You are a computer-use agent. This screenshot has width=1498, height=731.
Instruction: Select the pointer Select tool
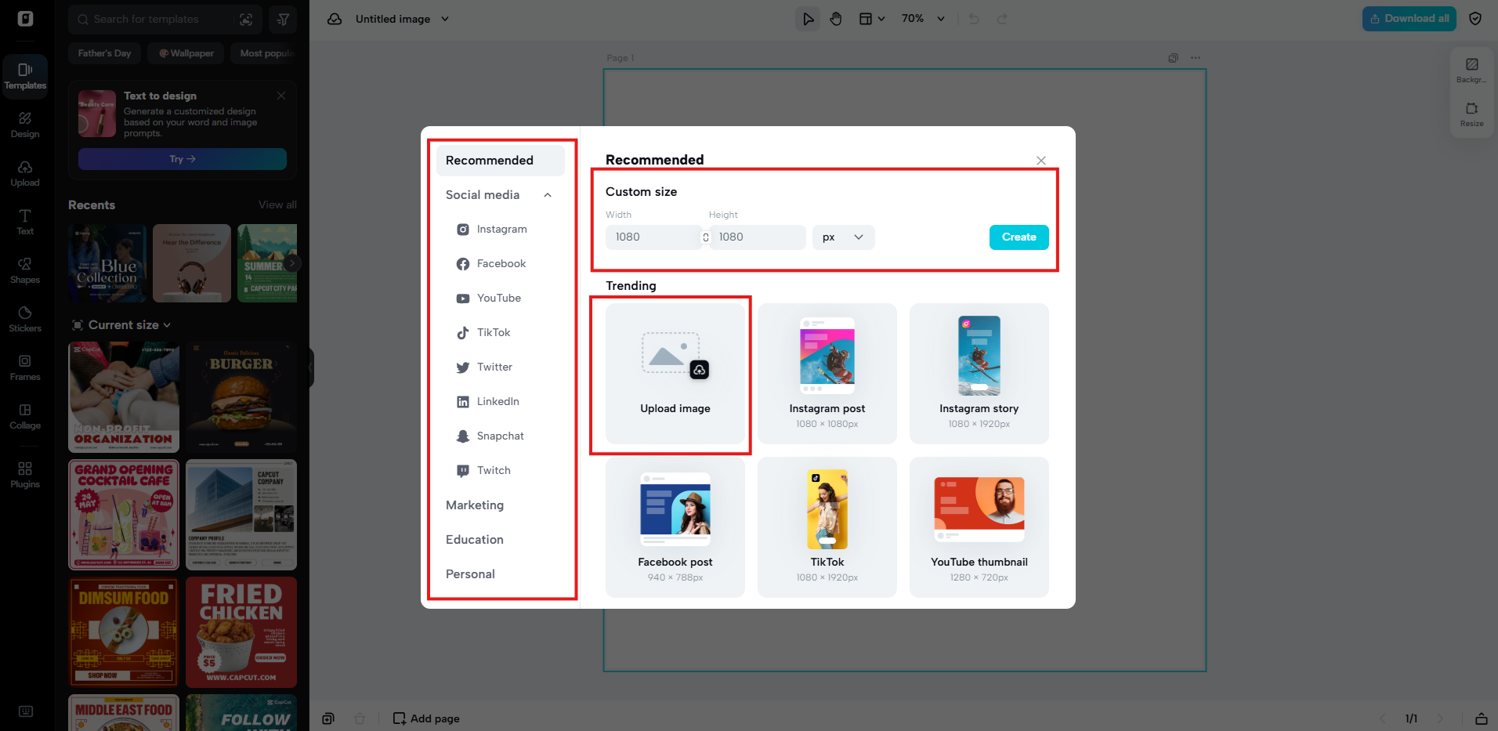coord(808,19)
